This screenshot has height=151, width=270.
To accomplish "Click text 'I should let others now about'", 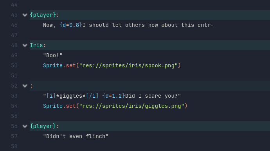I will tap(130, 25).
